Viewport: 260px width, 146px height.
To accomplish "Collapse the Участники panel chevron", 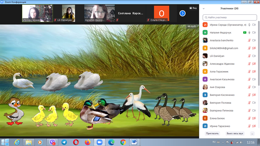I will pyautogui.click(x=204, y=9).
